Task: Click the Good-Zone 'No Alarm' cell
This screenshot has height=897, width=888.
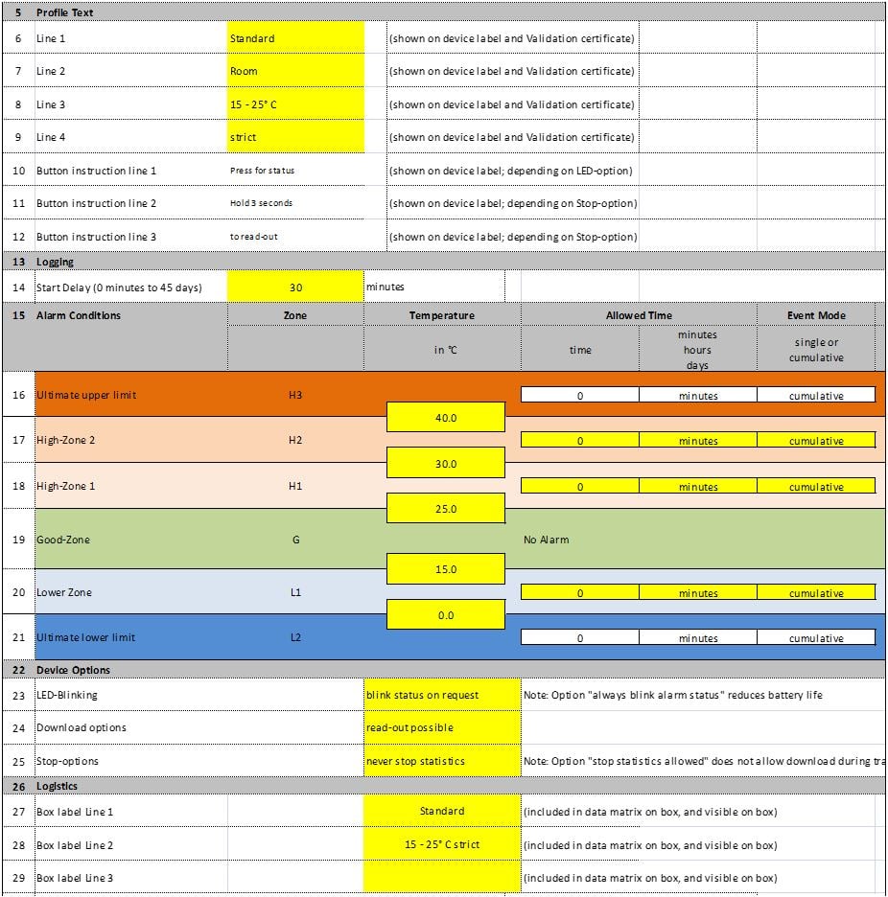Action: [x=547, y=540]
